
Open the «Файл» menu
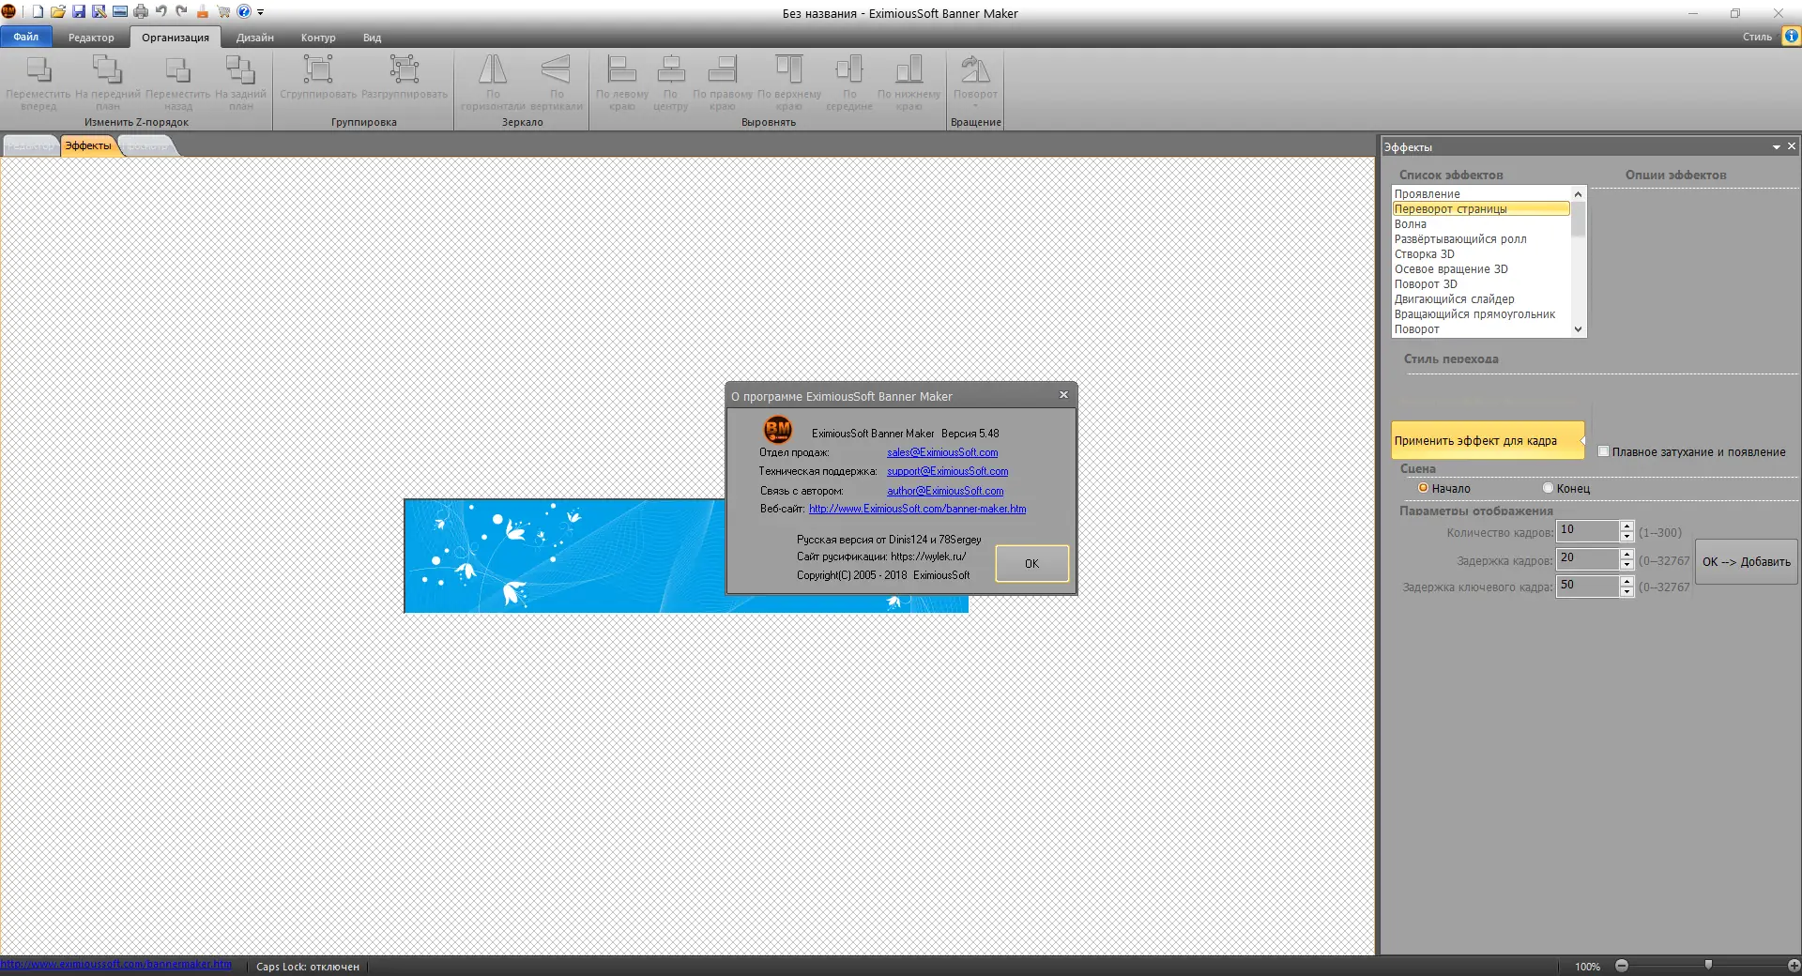click(25, 37)
